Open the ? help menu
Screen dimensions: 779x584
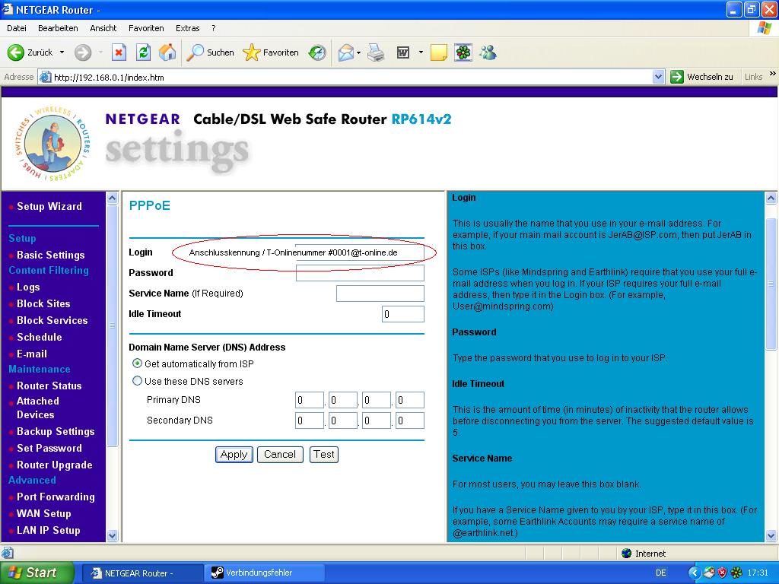[x=214, y=28]
